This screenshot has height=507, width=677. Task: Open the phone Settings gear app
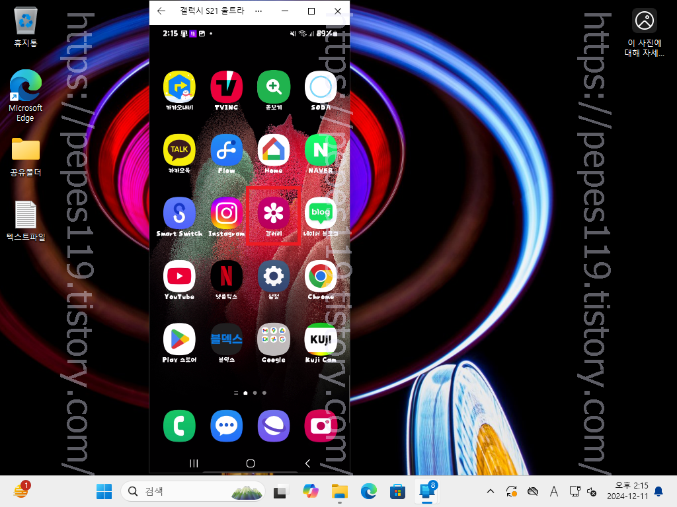273,276
